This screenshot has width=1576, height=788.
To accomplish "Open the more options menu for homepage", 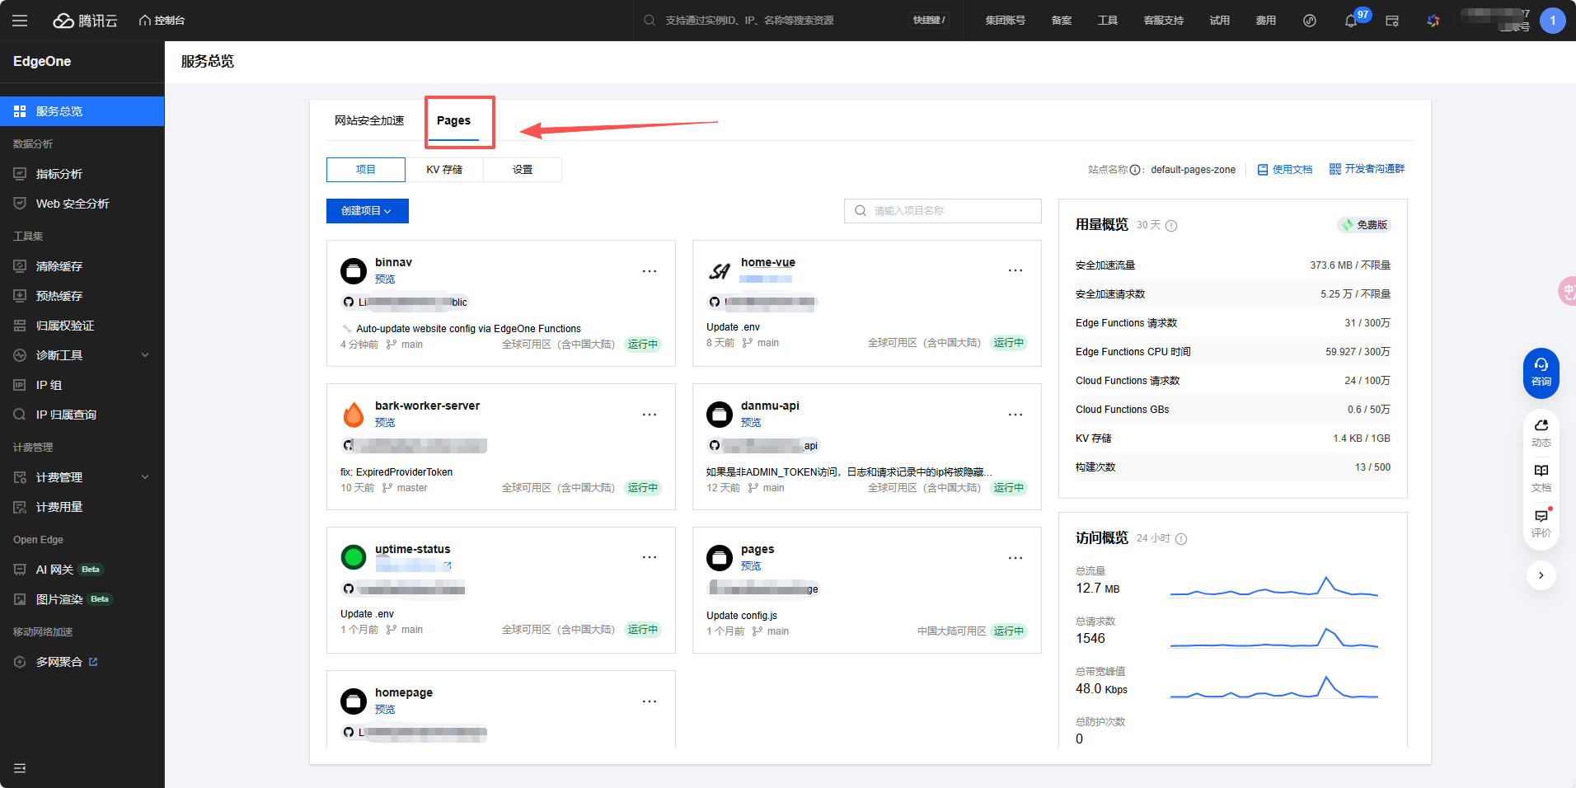I will tap(650, 701).
